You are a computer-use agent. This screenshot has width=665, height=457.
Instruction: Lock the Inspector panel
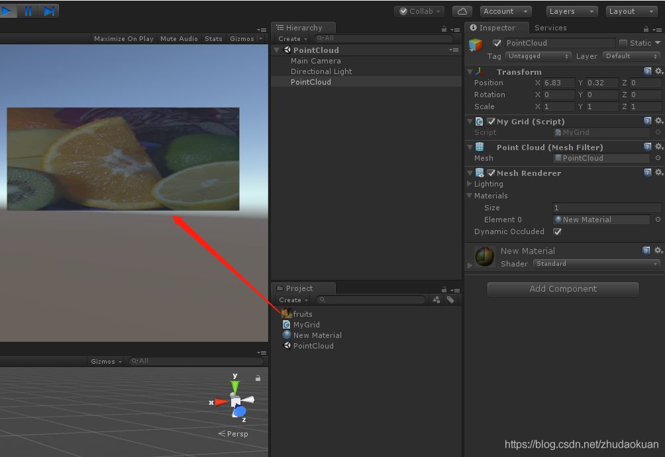point(646,29)
